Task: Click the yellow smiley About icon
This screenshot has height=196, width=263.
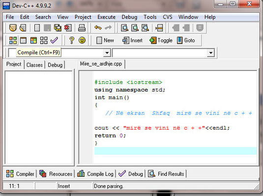Action: pyautogui.click(x=82, y=40)
